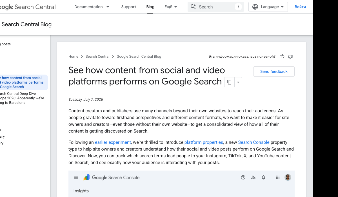Screen dimensions: 338x197
Task: Open the Language dropdown
Action: point(268,7)
